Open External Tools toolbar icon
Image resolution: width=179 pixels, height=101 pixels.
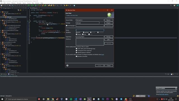39,5
